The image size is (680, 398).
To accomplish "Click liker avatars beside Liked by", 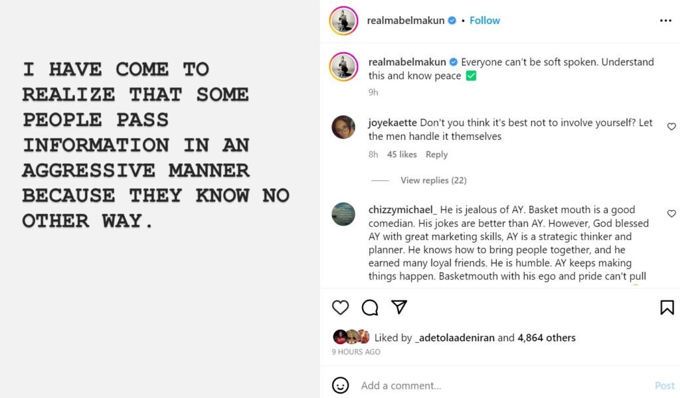I will coord(351,337).
